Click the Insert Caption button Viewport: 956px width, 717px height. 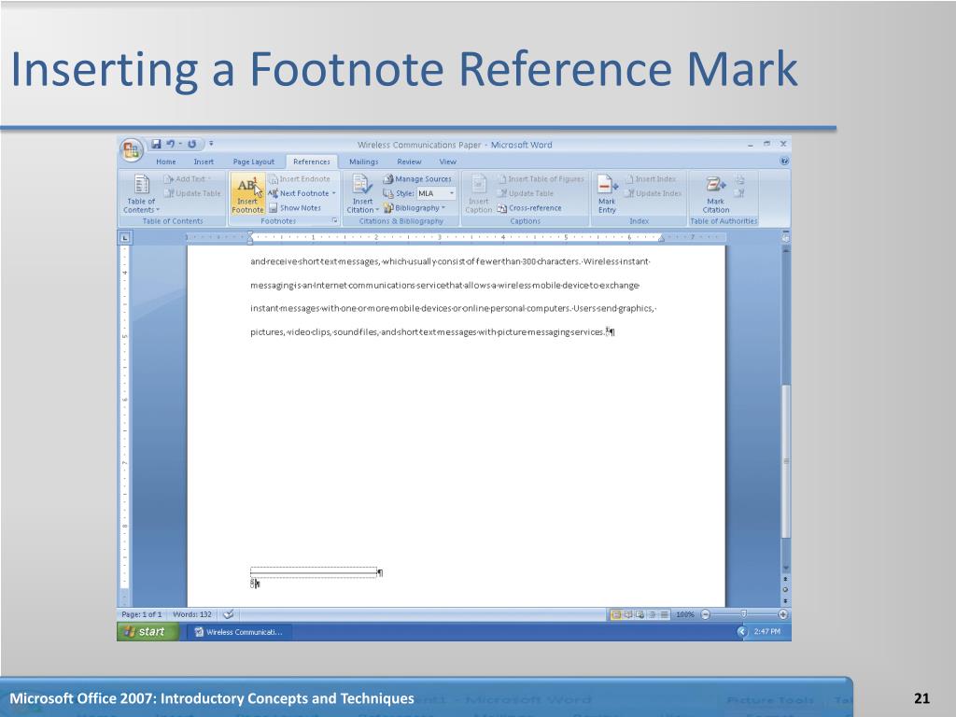(479, 194)
